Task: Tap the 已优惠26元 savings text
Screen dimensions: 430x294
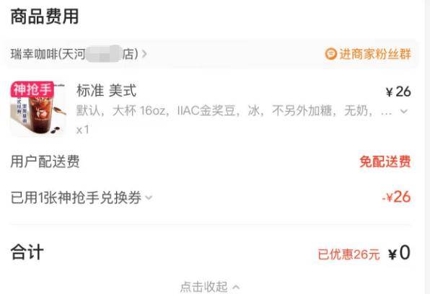Action: click(x=348, y=254)
